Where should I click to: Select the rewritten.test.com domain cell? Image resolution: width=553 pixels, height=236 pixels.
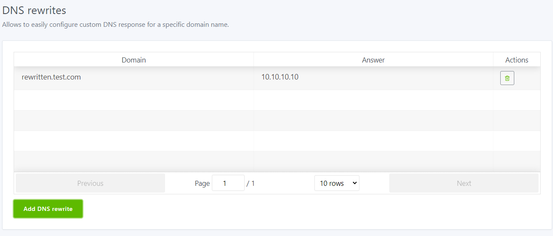51,77
